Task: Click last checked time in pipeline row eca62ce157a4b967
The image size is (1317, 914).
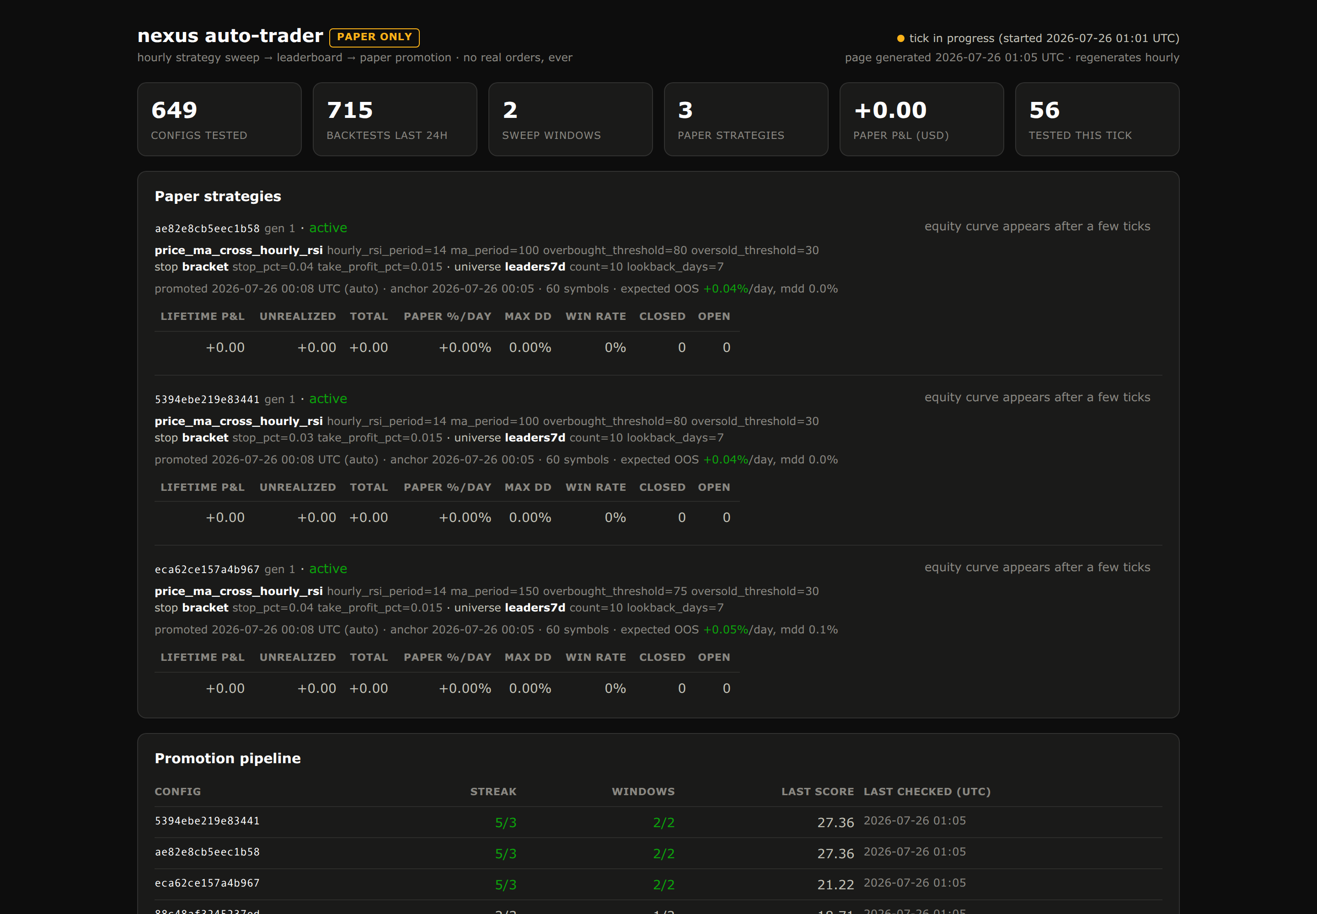Action: (915, 883)
